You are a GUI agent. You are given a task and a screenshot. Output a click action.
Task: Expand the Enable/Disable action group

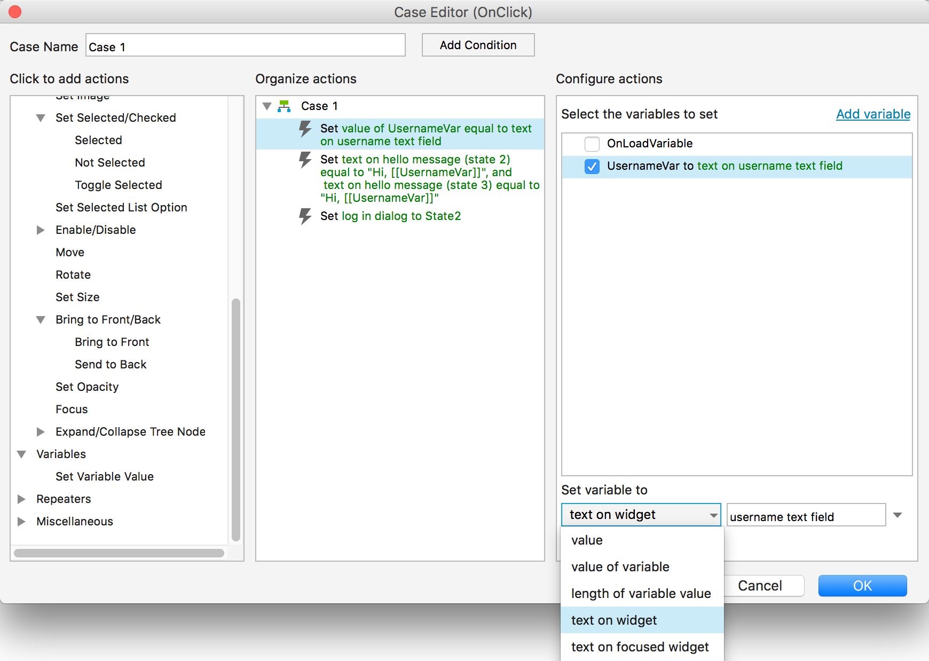click(x=41, y=230)
